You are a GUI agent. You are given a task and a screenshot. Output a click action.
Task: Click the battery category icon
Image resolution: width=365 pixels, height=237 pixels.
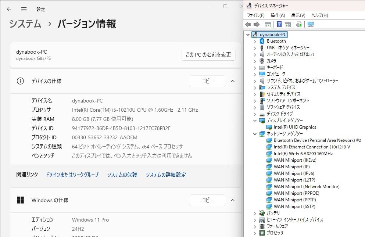point(262,213)
